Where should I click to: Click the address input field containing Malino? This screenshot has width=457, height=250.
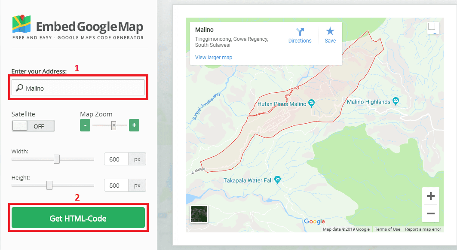pos(78,87)
